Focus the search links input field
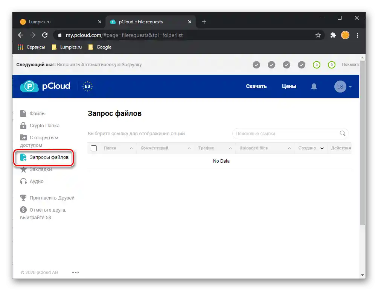The height and width of the screenshot is (291, 378). pos(290,133)
